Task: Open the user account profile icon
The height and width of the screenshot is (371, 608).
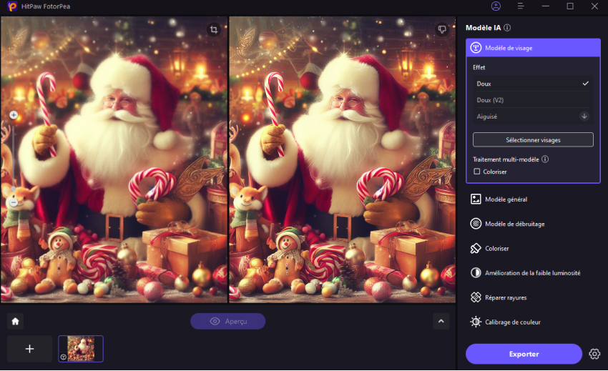Action: pos(496,6)
